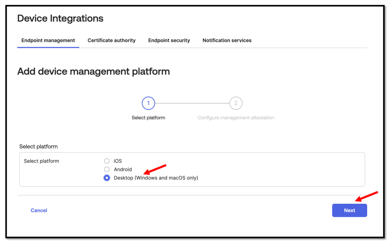Click the 'Select platform' field label inside the box
This screenshot has height=248, width=390.
click(x=42, y=161)
